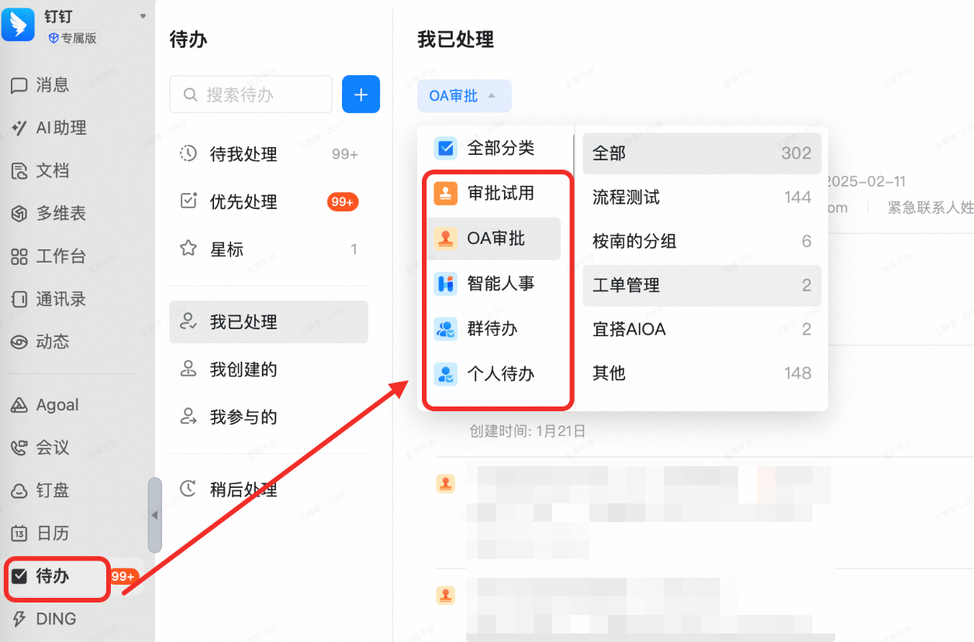
Task: Select 其他 148 subcategory
Action: (x=701, y=373)
